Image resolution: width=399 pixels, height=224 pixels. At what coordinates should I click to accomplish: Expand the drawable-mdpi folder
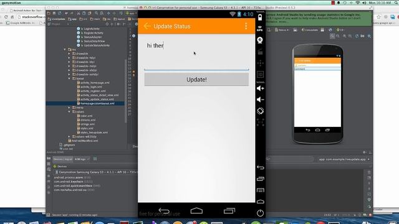tap(69, 66)
